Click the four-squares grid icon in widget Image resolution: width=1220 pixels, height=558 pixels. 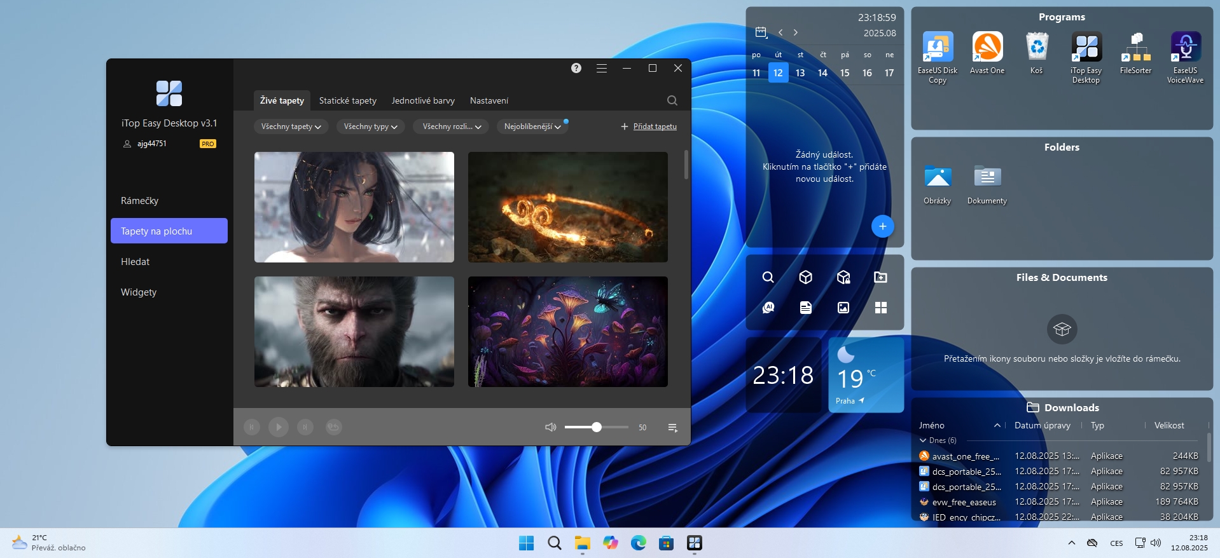[x=881, y=308]
